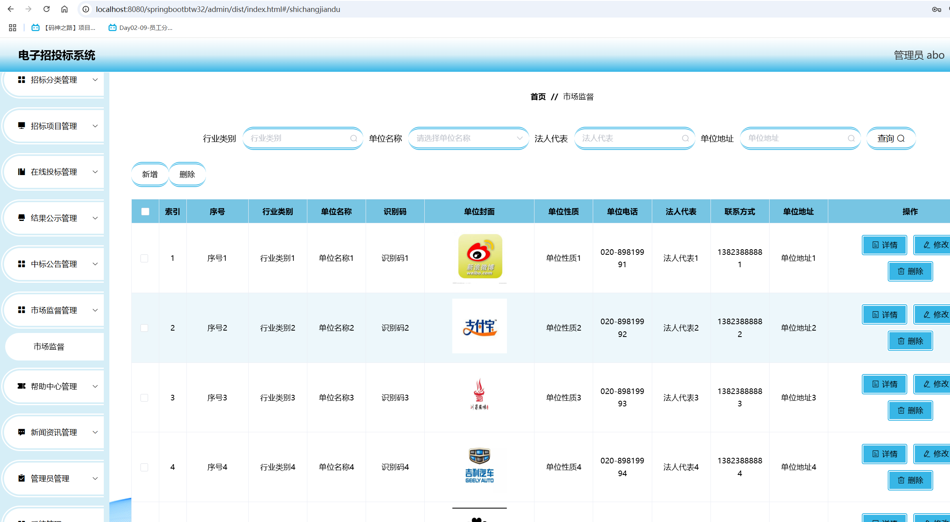The width and height of the screenshot is (950, 522).
Task: Focus the 单位地址 search input
Action: point(800,138)
